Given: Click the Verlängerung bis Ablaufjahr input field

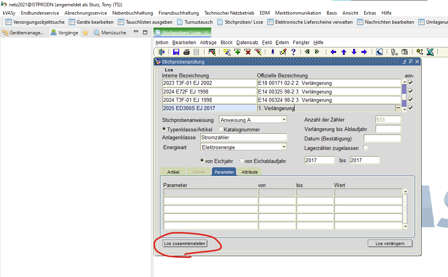Looking at the screenshot, I should pos(388,129).
